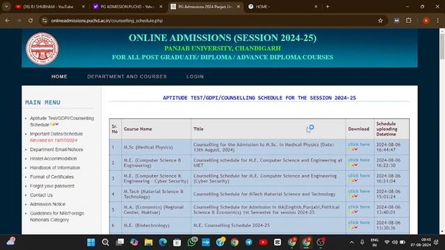The image size is (445, 250).
Task: Open the Windows Start button
Action: click(x=91, y=242)
